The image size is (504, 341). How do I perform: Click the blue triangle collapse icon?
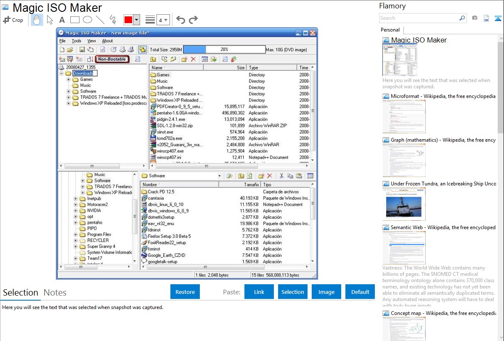point(498,18)
